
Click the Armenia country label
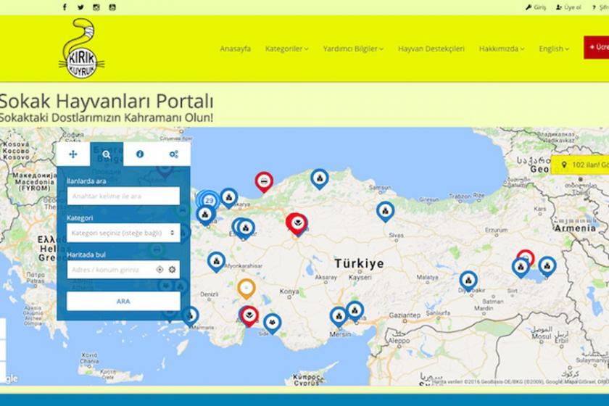click(575, 228)
